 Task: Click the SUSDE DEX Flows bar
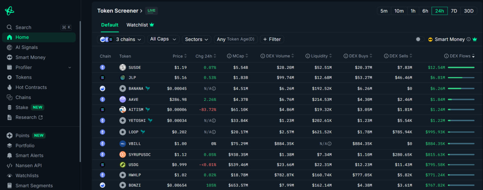461,67
